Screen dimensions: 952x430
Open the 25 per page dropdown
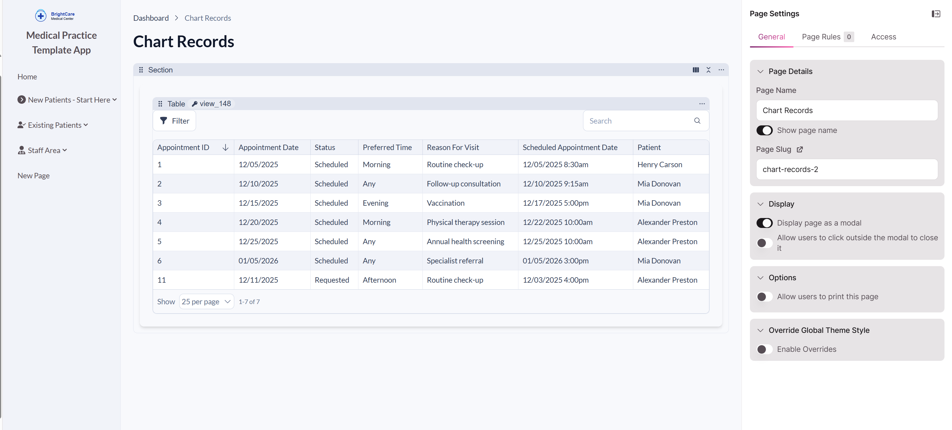click(x=206, y=302)
